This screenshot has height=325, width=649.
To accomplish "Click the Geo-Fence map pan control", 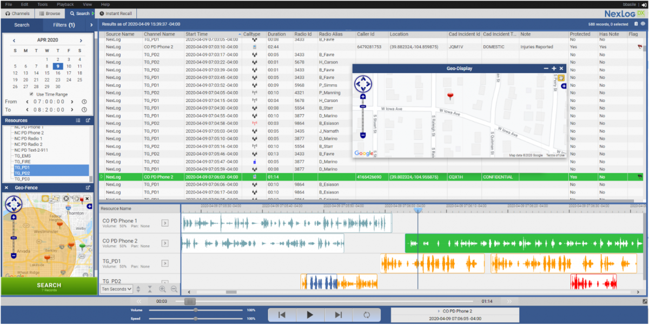I will [x=13, y=204].
